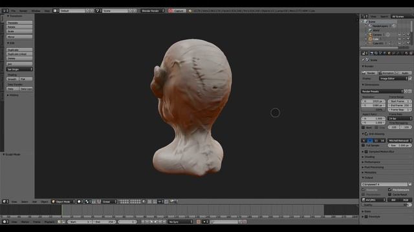Open the Help menu
414x232 pixels.
[x=47, y=11]
